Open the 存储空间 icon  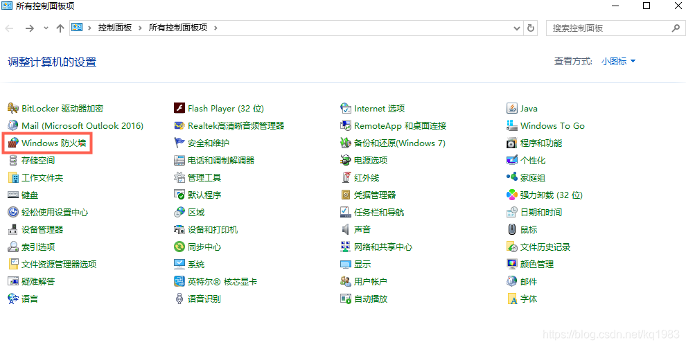pyautogui.click(x=13, y=161)
